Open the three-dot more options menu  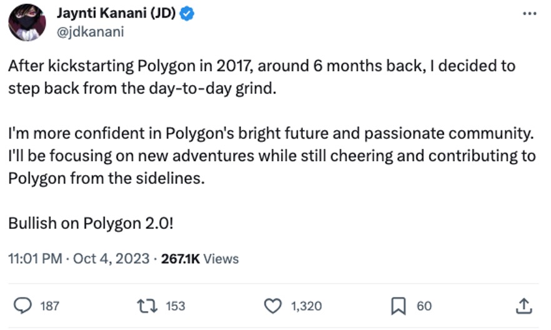(529, 13)
